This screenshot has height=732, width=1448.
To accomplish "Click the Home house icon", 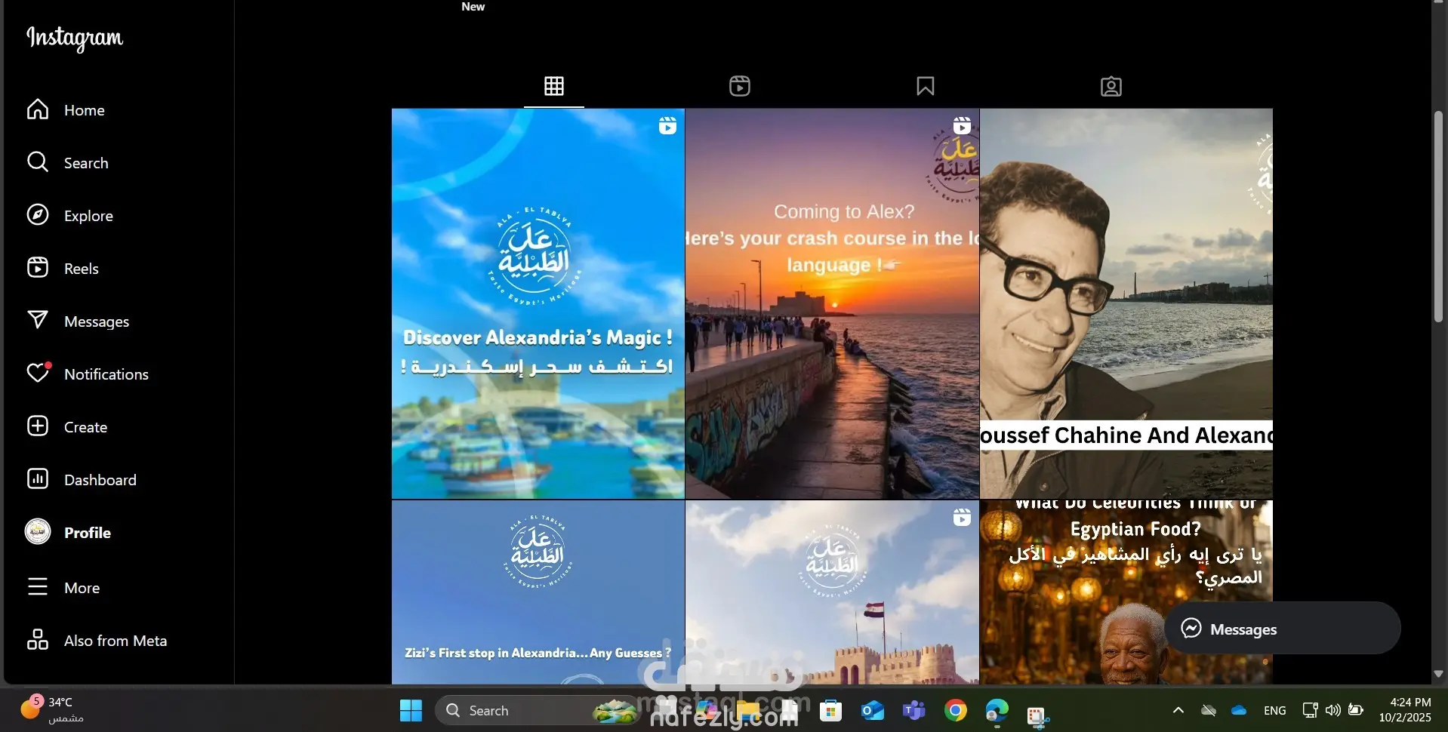I will click(38, 109).
